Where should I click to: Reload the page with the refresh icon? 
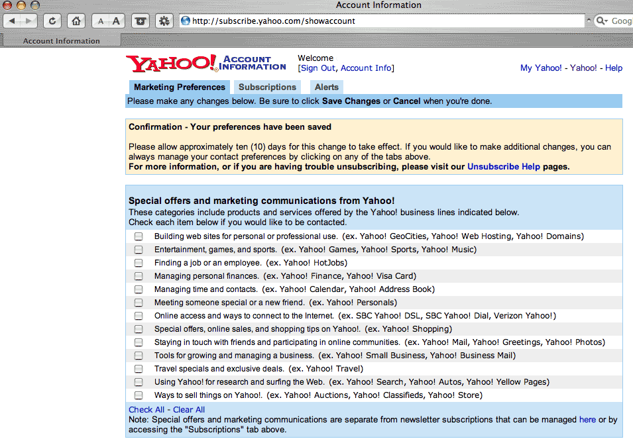pyautogui.click(x=52, y=21)
